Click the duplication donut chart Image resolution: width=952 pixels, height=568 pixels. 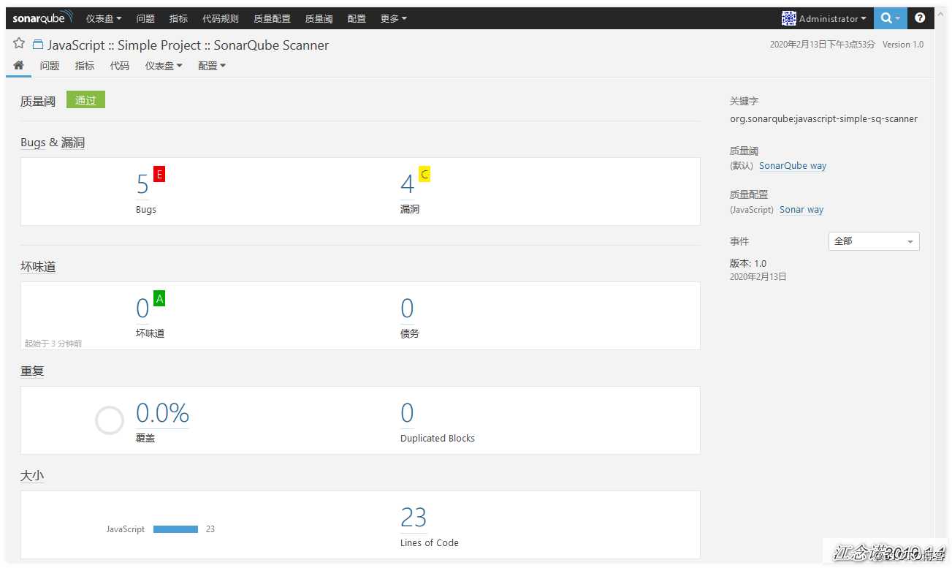click(x=110, y=420)
